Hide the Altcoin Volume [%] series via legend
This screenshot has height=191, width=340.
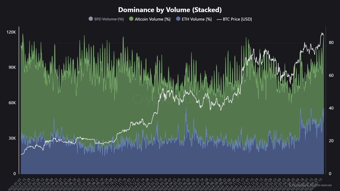tap(153, 19)
